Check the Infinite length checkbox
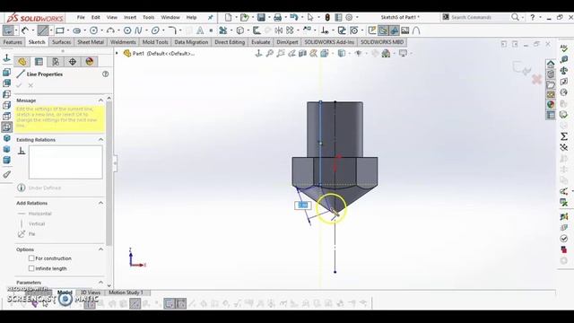574x323 pixels. pyautogui.click(x=31, y=268)
